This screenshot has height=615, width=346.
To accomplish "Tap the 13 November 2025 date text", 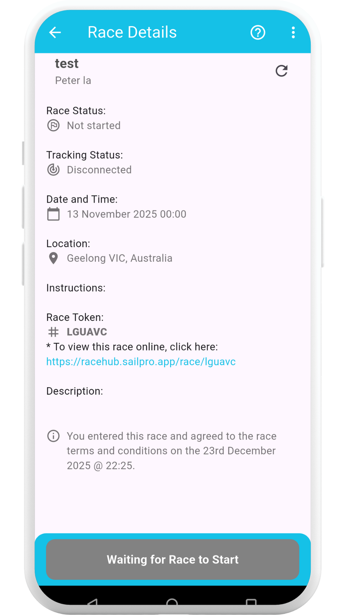I will [x=127, y=214].
